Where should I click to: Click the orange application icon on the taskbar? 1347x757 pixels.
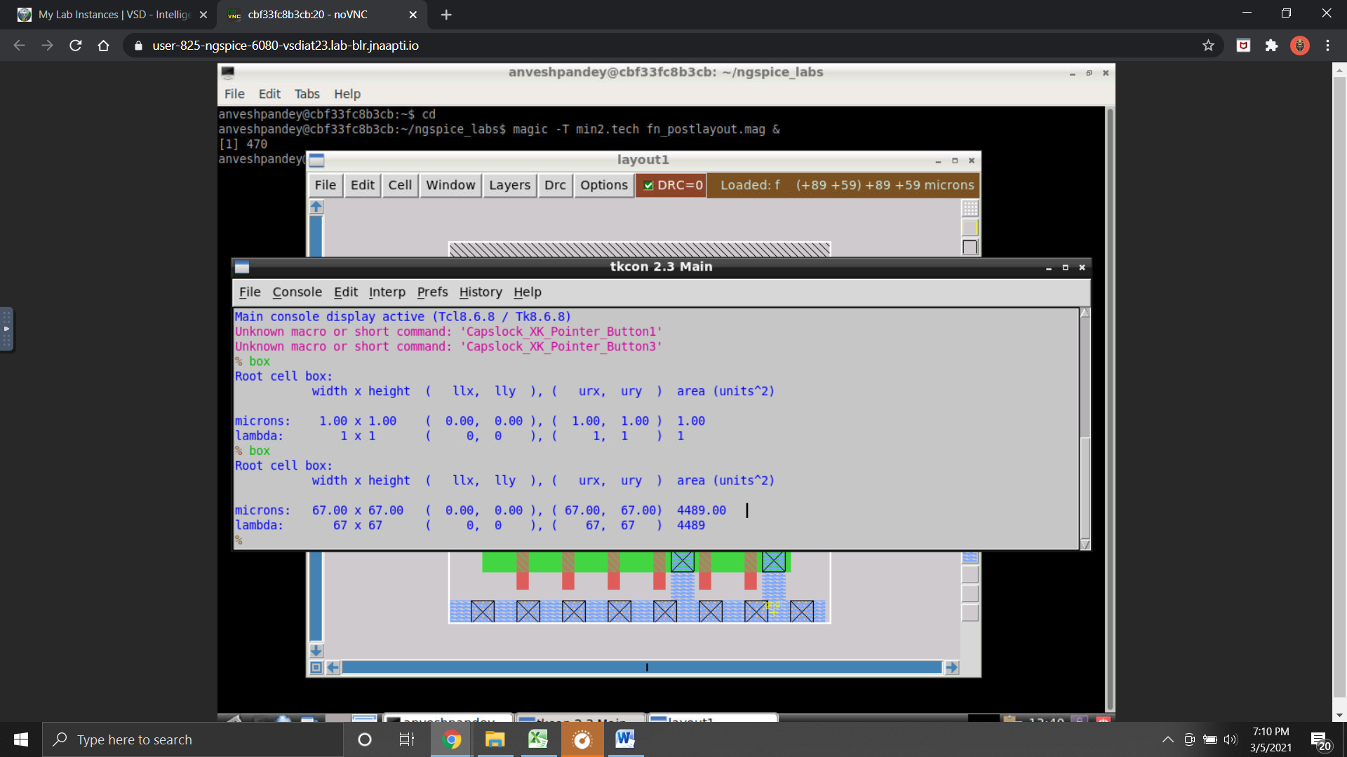point(582,739)
